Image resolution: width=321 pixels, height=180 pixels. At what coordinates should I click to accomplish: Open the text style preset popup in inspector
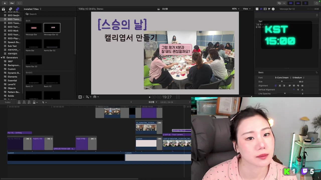point(287,15)
